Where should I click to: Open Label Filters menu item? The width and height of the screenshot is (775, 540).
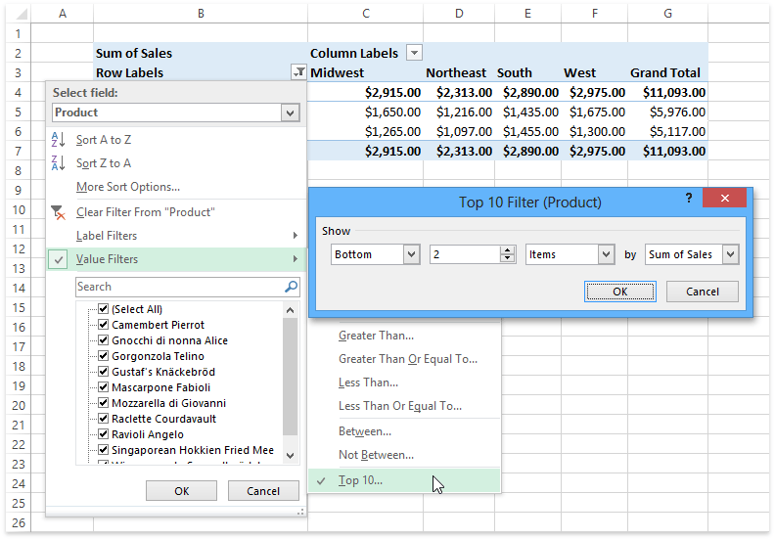pos(176,236)
